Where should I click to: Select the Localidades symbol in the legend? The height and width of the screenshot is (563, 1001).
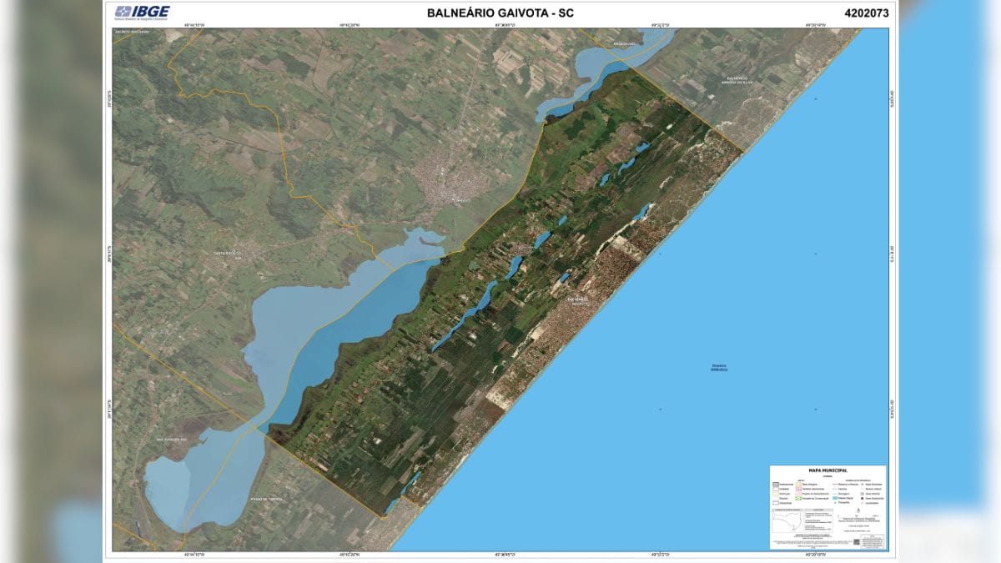click(861, 502)
